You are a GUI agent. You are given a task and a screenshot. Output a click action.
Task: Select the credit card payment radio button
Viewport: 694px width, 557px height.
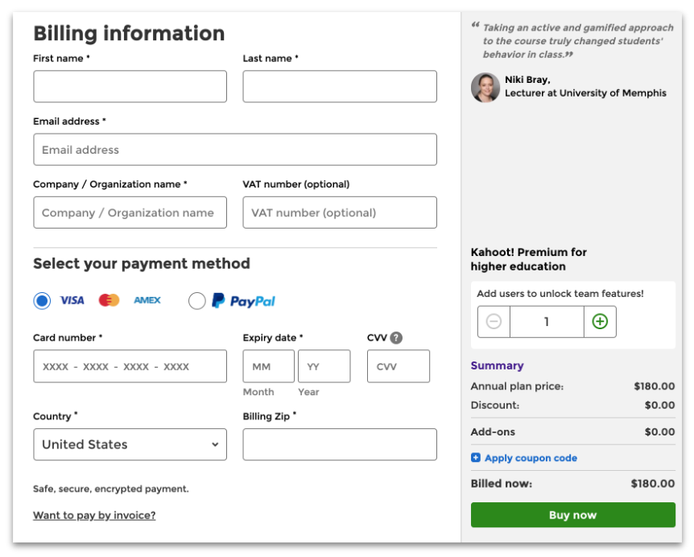coord(42,301)
